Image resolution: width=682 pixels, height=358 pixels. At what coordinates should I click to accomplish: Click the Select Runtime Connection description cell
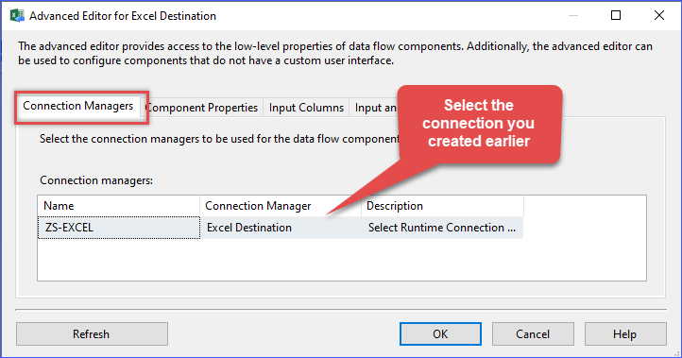[442, 228]
